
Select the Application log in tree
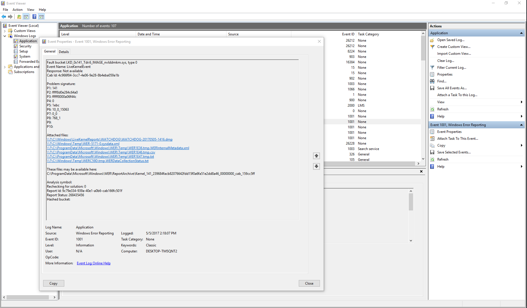(x=28, y=41)
